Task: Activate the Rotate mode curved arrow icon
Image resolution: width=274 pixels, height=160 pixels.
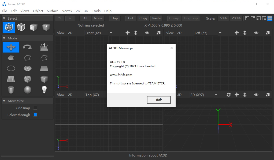Action: 27,47
